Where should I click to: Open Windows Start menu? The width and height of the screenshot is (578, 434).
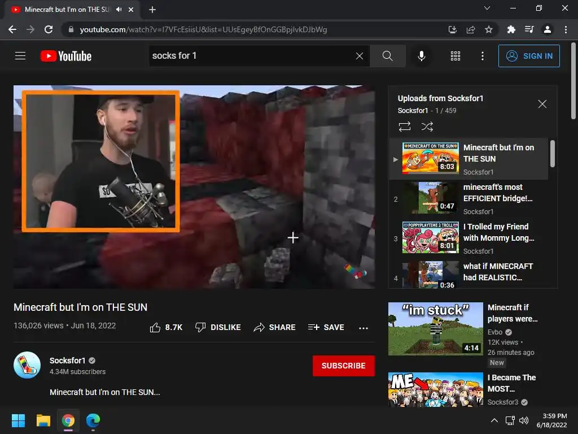[x=18, y=420]
